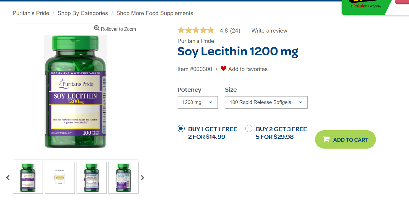Select Buy 1 Get 1 Free option
409x201 pixels.
tap(181, 128)
